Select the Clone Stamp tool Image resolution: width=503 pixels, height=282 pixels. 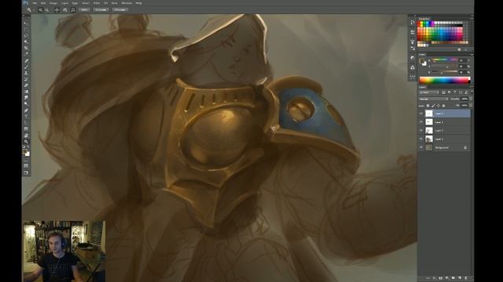click(x=26, y=73)
